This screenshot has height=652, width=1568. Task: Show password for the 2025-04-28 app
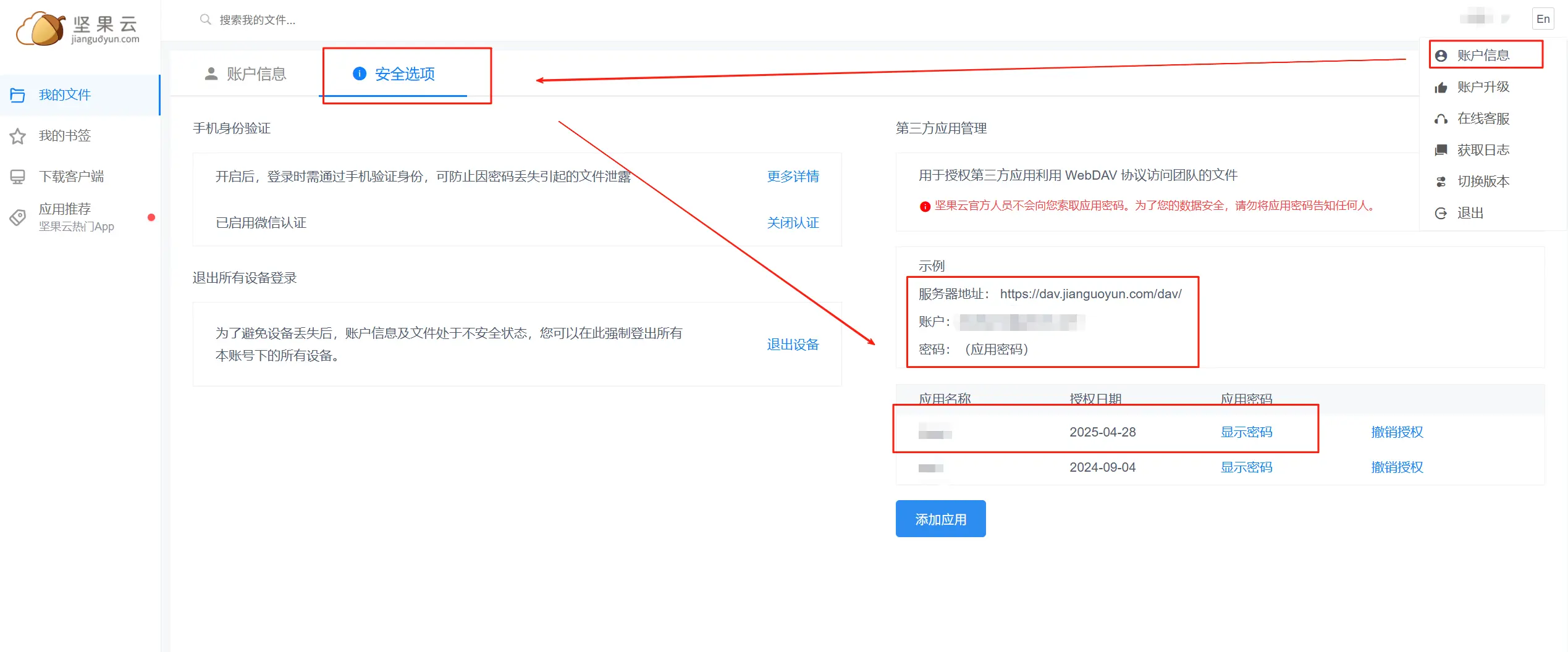click(x=1246, y=432)
